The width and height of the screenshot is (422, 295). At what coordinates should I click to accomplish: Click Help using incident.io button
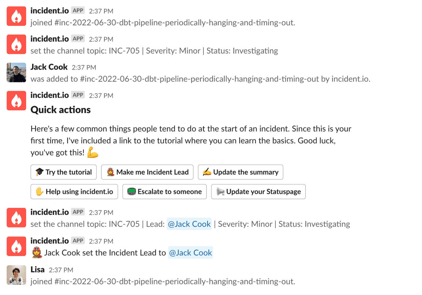(74, 192)
